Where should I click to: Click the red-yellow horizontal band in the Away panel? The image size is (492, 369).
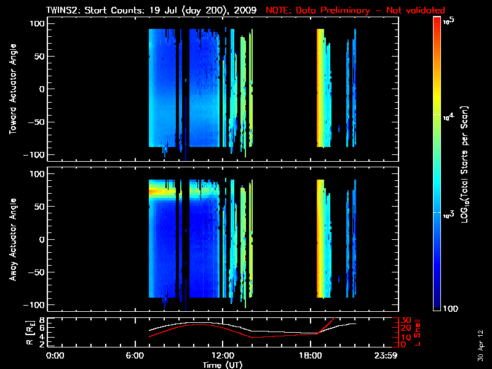[x=161, y=192]
